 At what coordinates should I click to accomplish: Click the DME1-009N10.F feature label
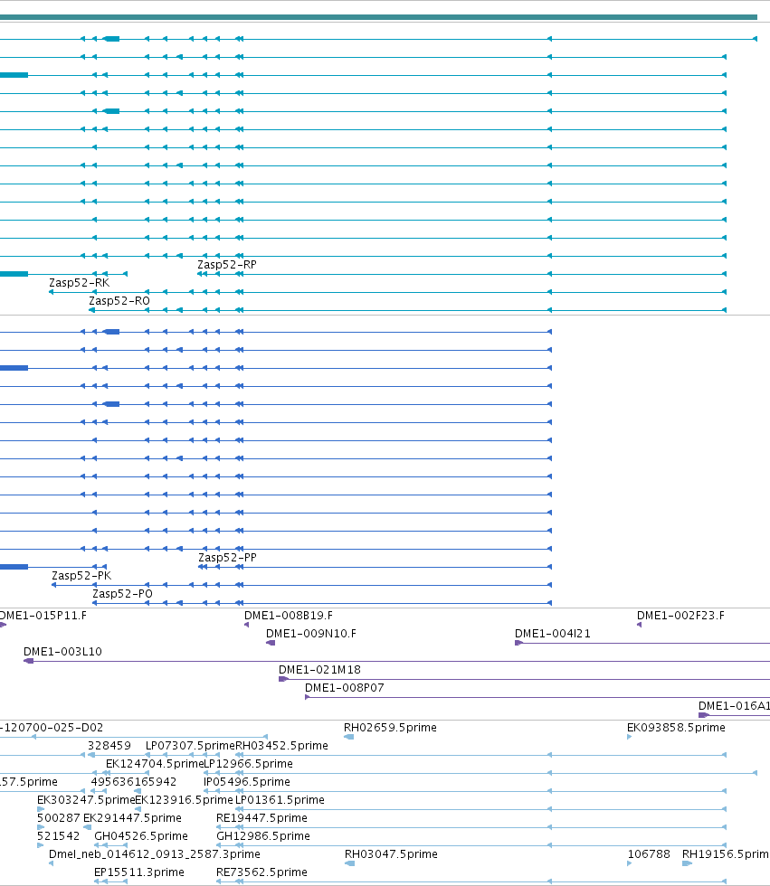(x=311, y=634)
